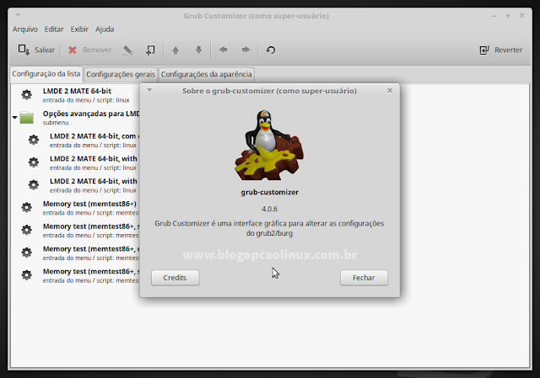
Task: Click the version number 4.0.6 text
Action: 269,209
